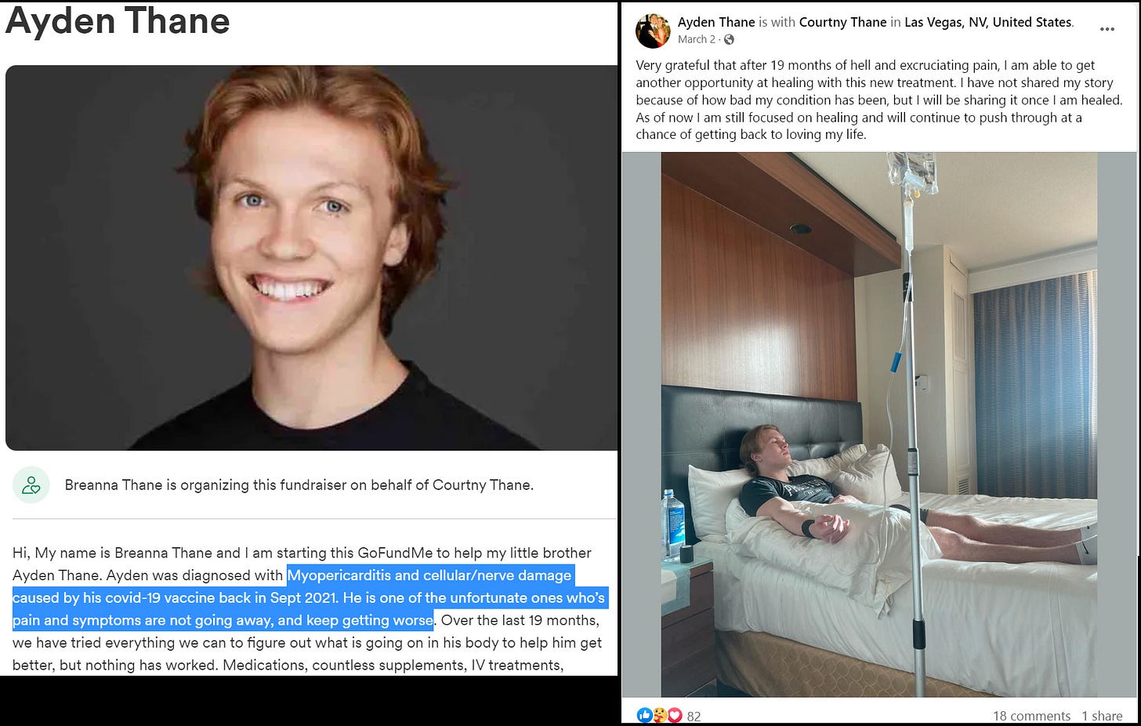View the 1 share count
This screenshot has width=1141, height=726.
[x=1102, y=716]
